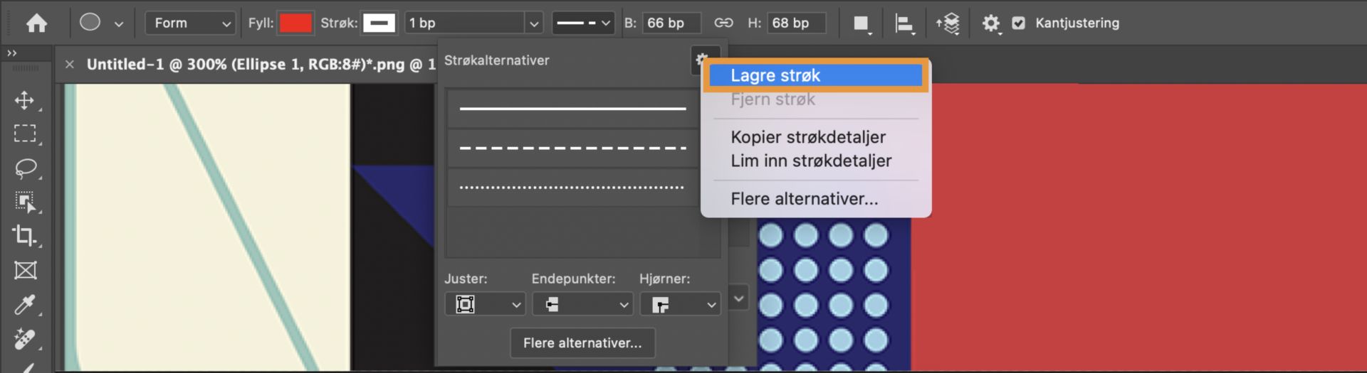The image size is (1367, 373).
Task: Close the Untitled-1 document tab
Action: [69, 65]
